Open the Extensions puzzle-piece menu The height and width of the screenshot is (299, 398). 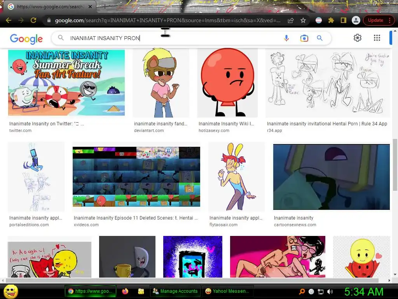[x=331, y=20]
